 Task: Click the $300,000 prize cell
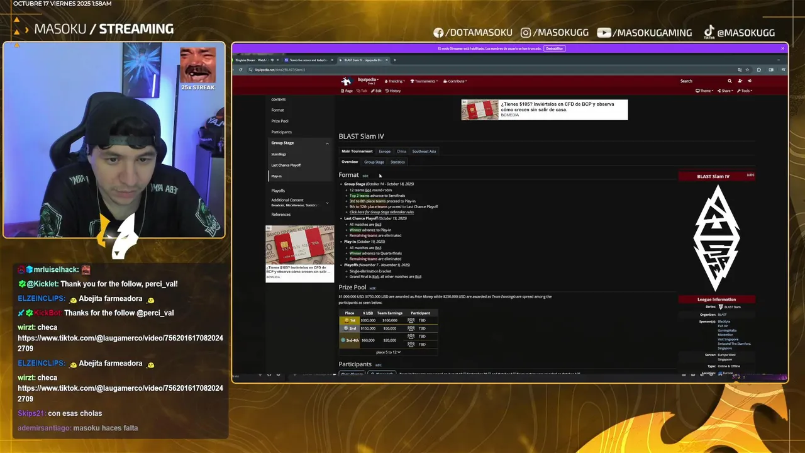368,320
